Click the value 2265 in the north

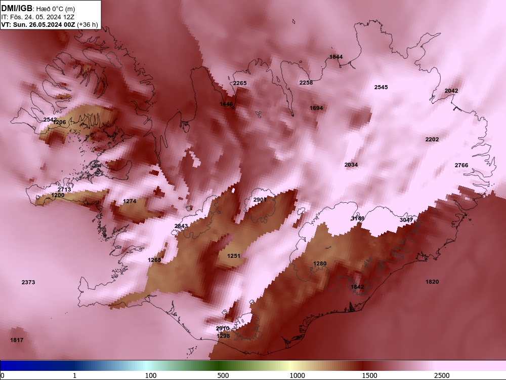tap(240, 83)
